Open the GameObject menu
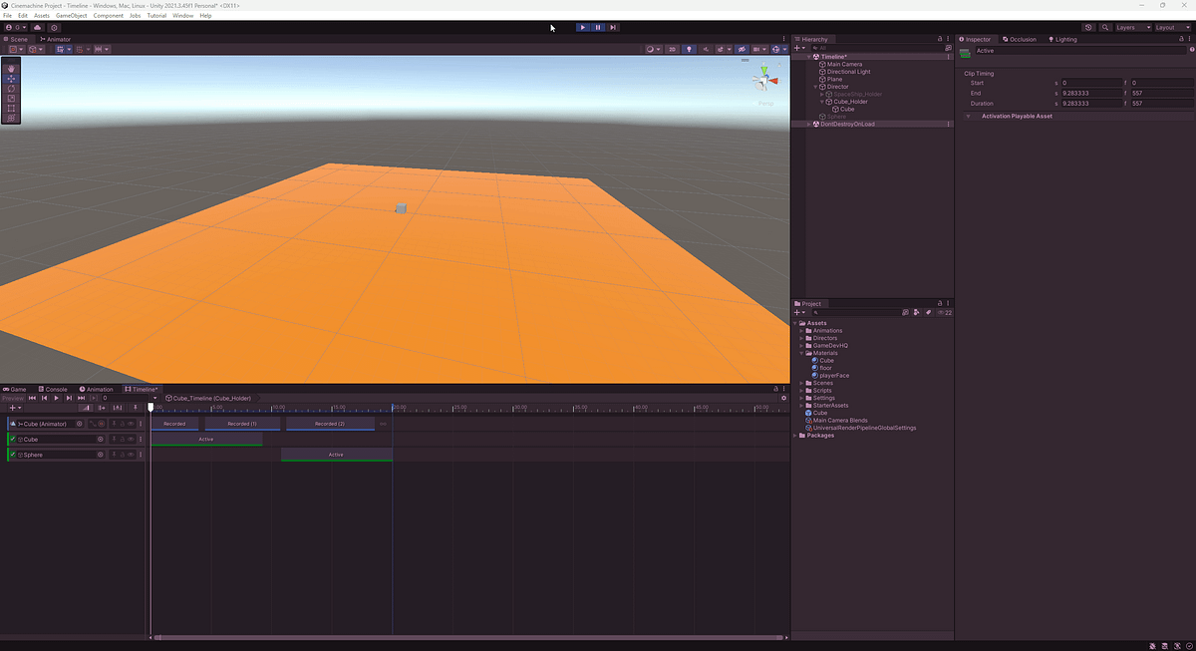Image resolution: width=1196 pixels, height=651 pixels. pyautogui.click(x=74, y=15)
